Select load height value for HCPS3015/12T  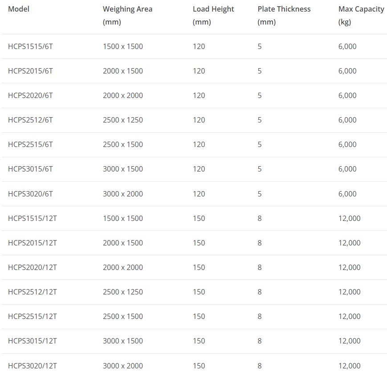point(199,341)
